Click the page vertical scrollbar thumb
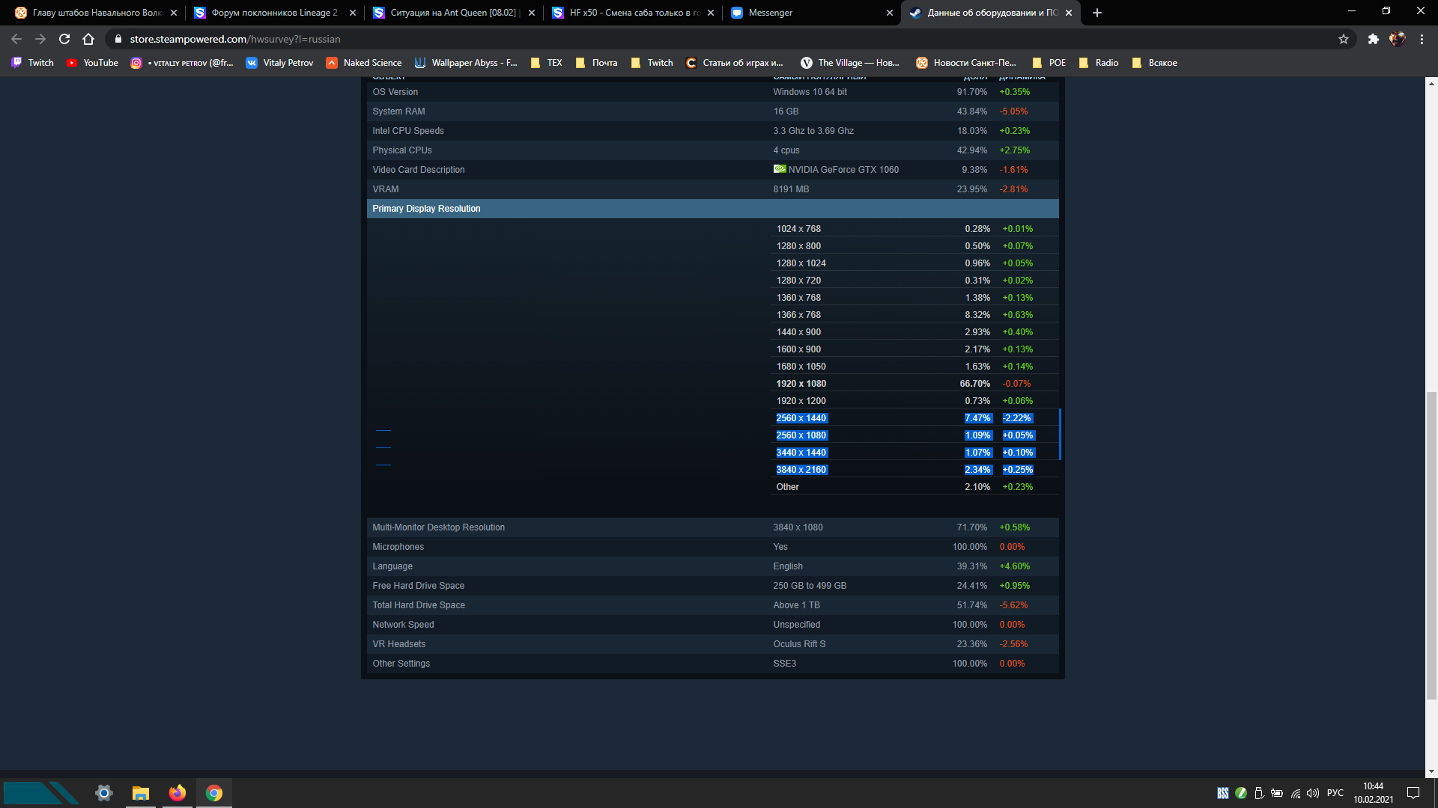This screenshot has height=808, width=1438. pos(1431,545)
